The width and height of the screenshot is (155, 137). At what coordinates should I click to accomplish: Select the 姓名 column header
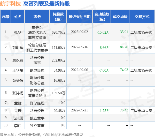point(18,17)
